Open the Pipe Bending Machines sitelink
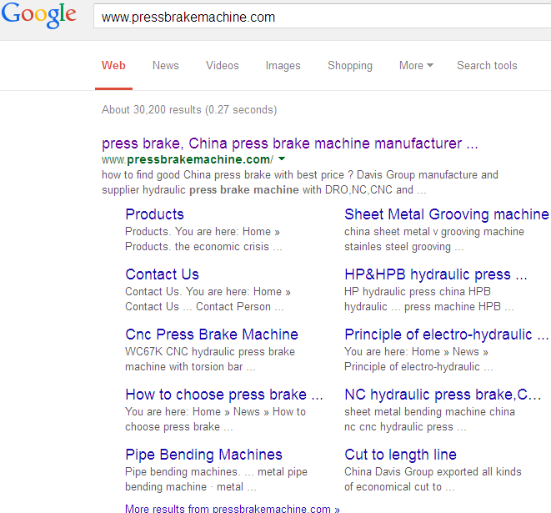 tap(204, 455)
